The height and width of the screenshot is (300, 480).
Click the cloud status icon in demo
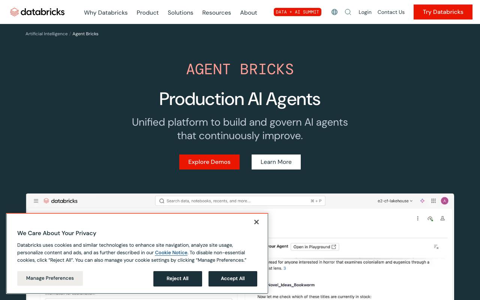click(430, 218)
